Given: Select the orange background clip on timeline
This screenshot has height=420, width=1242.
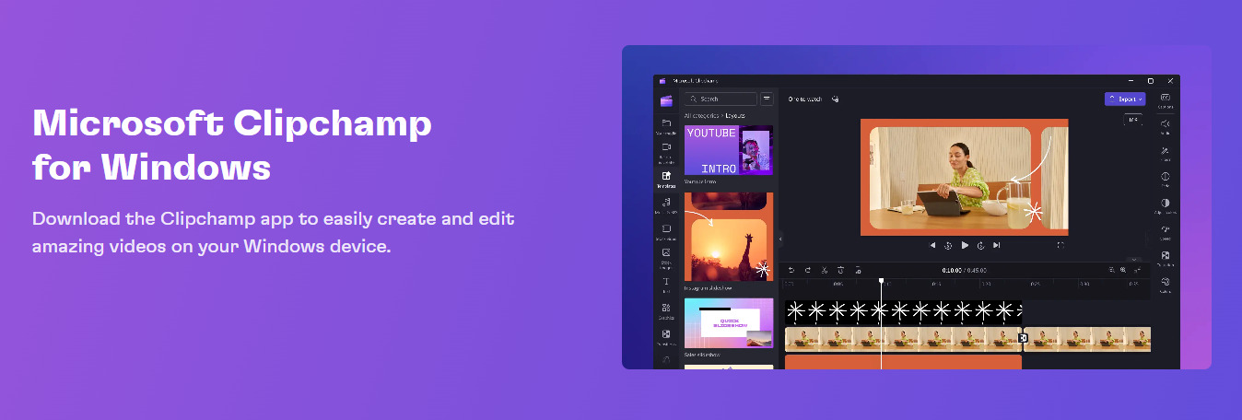Looking at the screenshot, I should coord(903,362).
